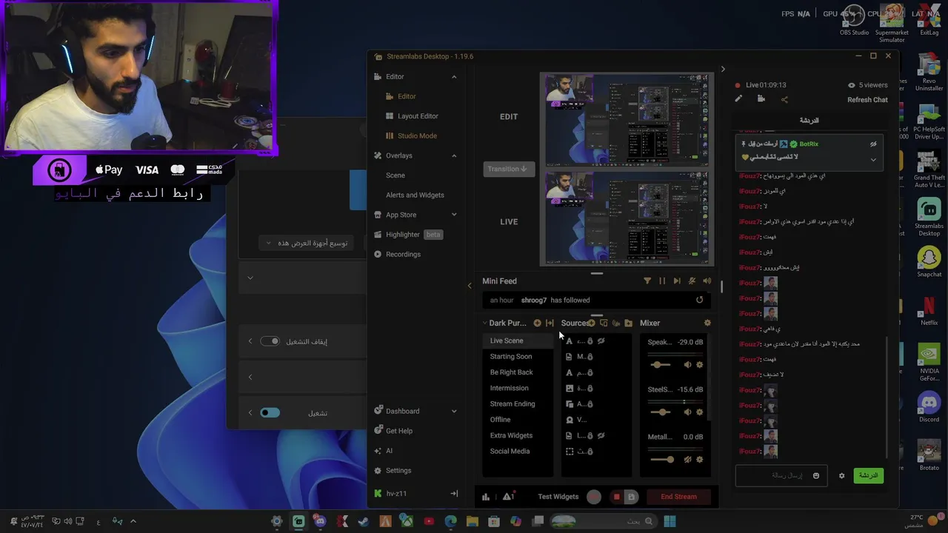Save replay icon beside buffer stop
The height and width of the screenshot is (533, 948).
[631, 497]
